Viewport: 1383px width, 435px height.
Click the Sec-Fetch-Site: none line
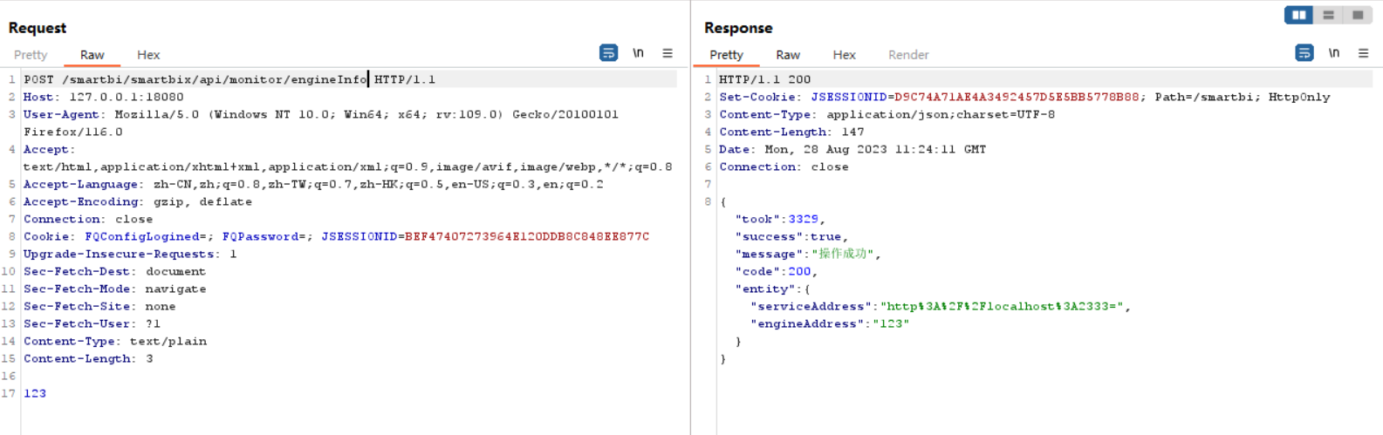tap(99, 306)
